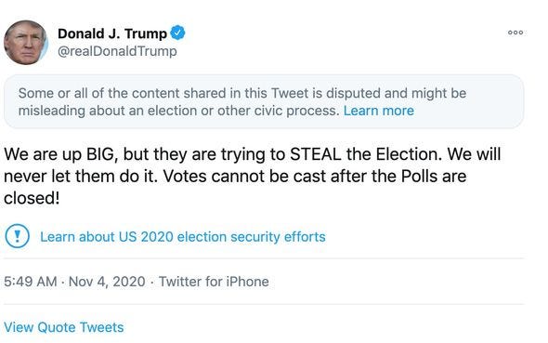Open the tweet's more options ellipsis menu

tap(515, 33)
